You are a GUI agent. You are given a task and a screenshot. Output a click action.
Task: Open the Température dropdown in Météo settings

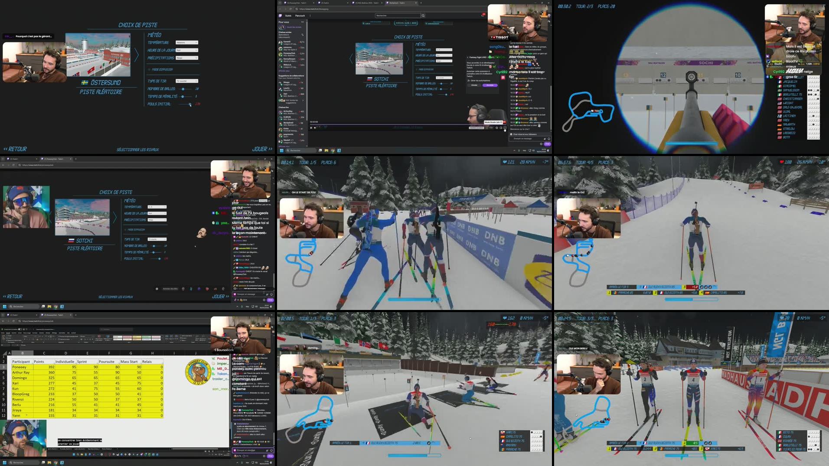point(187,42)
